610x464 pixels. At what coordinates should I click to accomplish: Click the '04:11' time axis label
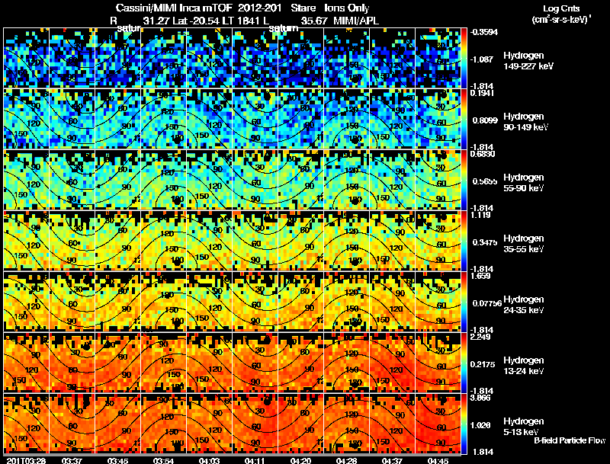(254, 460)
